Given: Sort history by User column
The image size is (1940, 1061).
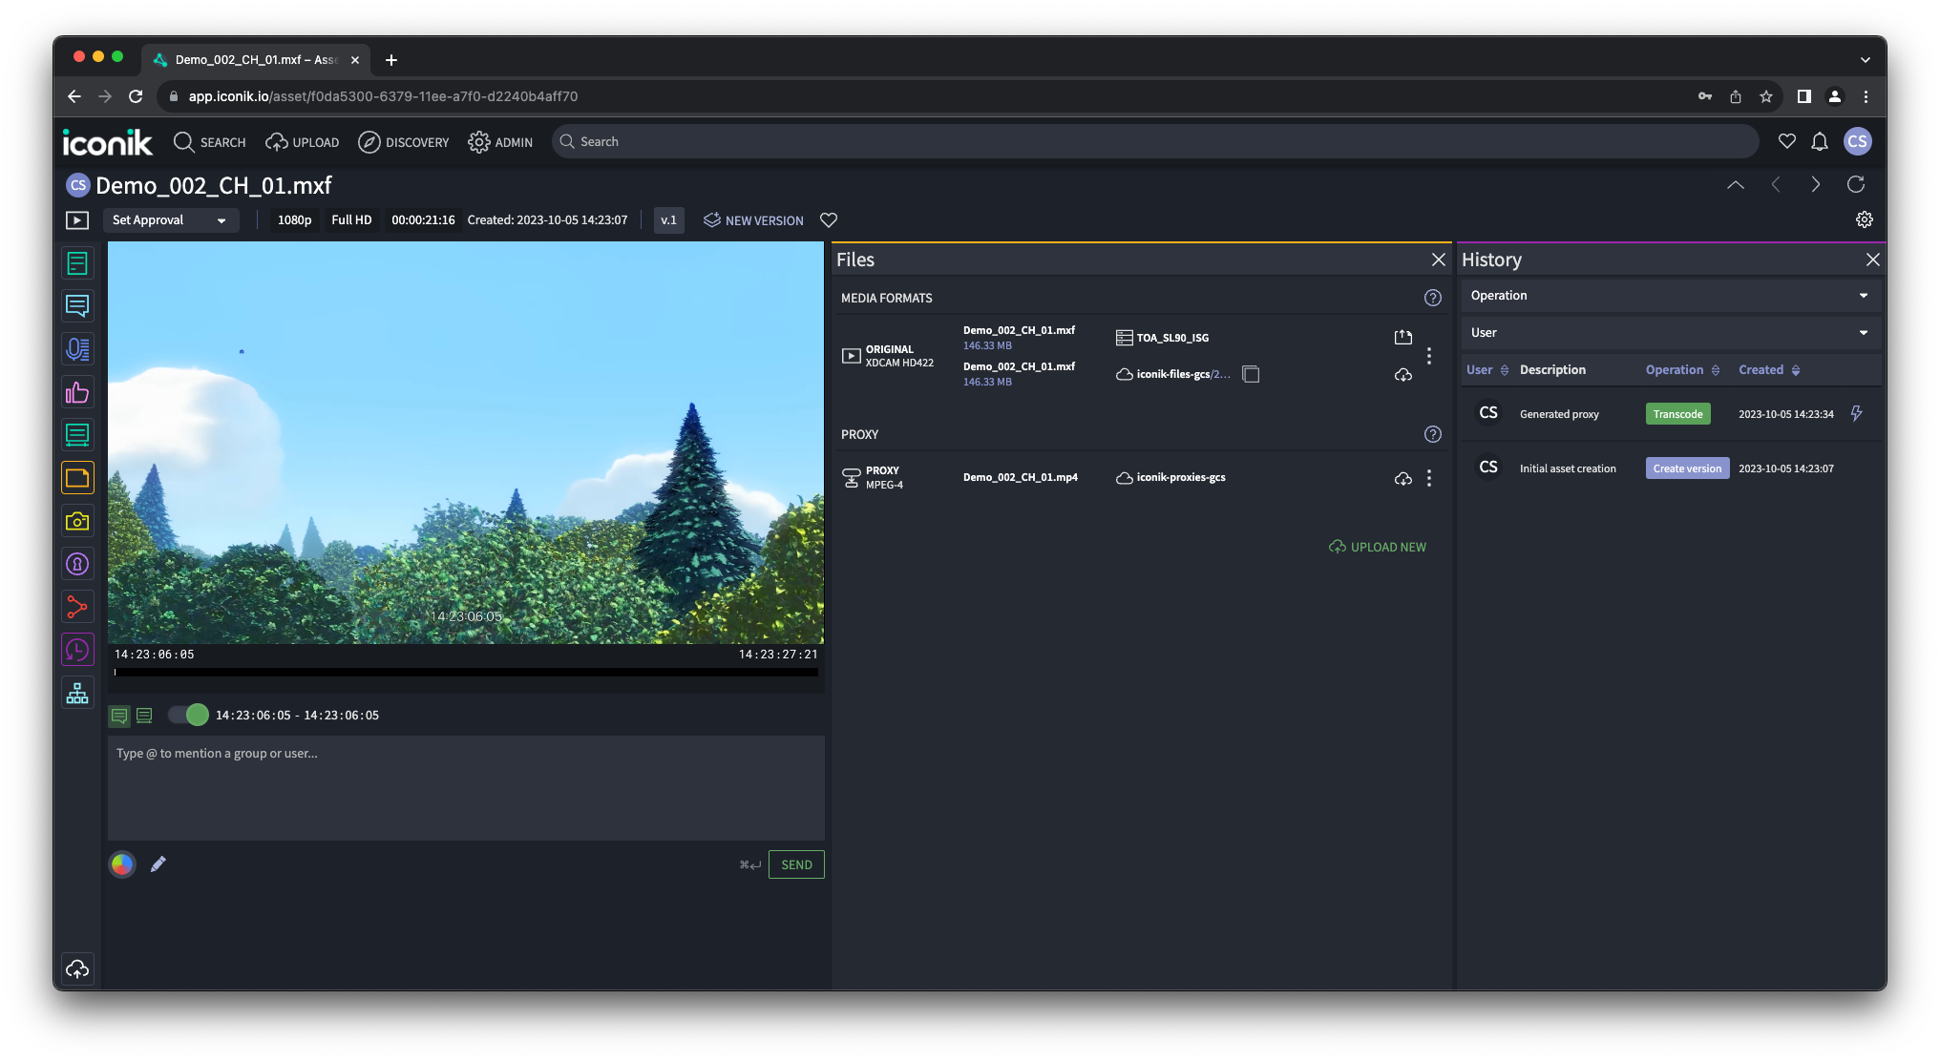Looking at the screenshot, I should point(1487,370).
